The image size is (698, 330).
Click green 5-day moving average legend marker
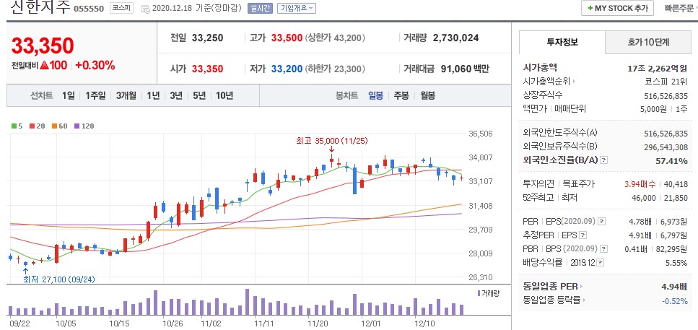(x=14, y=126)
